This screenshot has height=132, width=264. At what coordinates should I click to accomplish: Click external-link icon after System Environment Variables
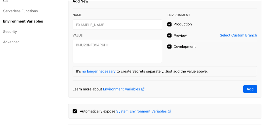point(169,111)
